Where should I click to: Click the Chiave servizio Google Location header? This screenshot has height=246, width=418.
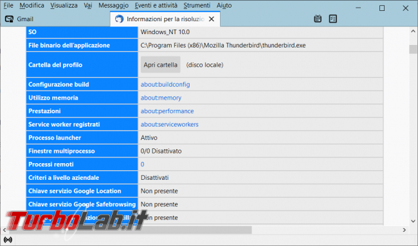point(82,191)
